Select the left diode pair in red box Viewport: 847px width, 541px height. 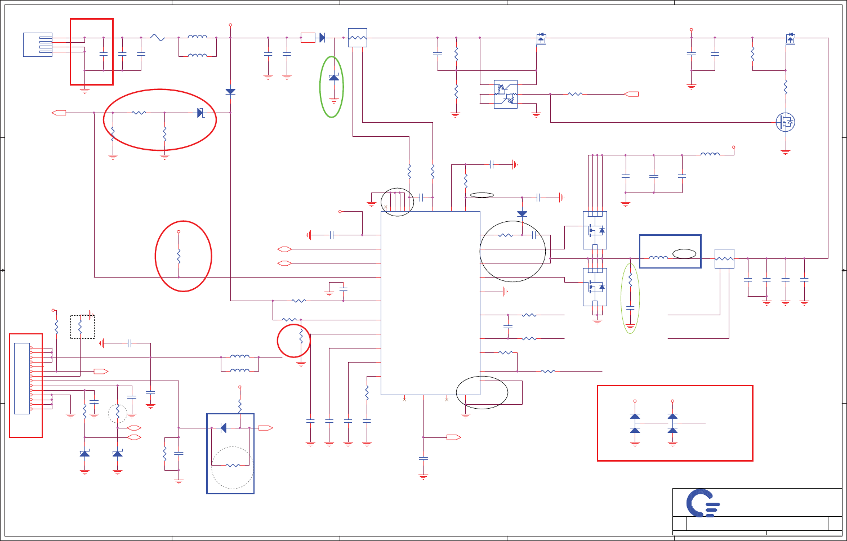[635, 423]
